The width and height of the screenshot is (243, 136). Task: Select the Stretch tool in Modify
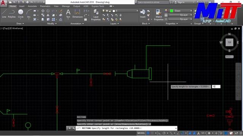(x=43, y=19)
